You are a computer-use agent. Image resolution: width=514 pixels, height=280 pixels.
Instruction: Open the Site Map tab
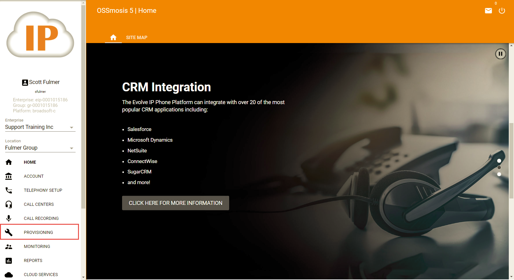136,37
